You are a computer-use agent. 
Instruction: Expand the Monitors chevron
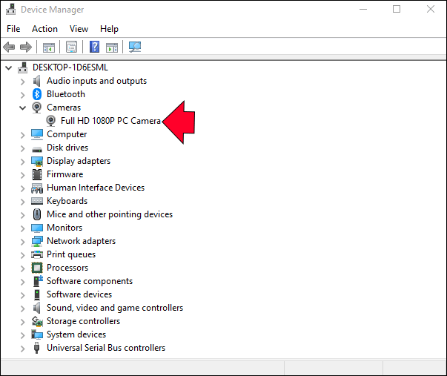[x=23, y=228]
